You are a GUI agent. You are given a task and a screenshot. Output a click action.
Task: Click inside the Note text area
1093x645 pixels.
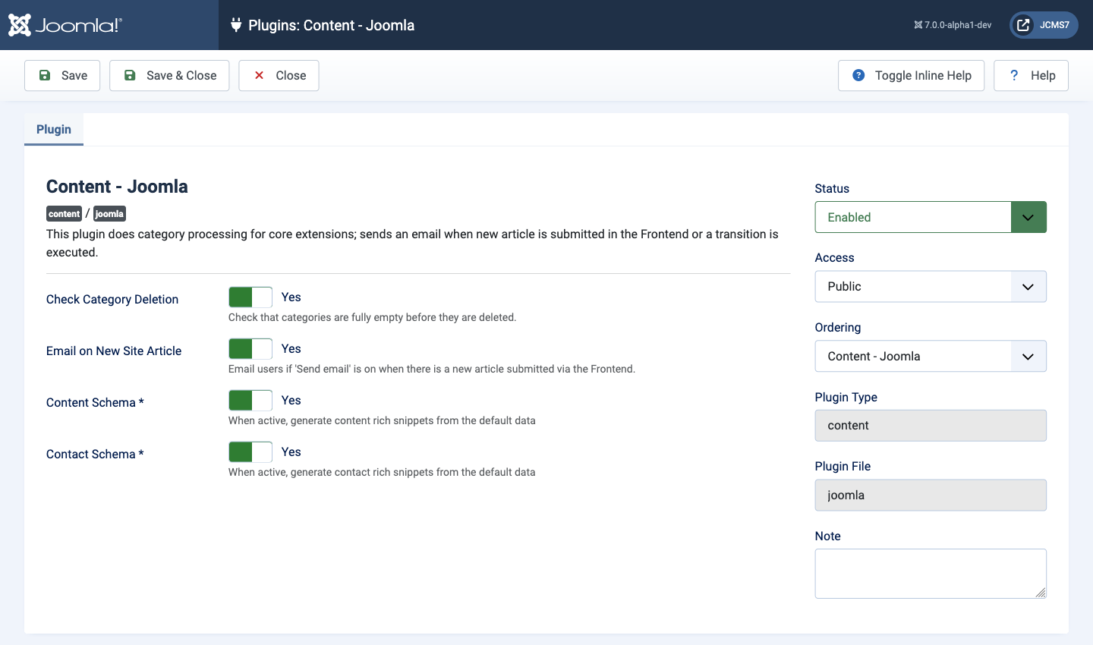pos(931,574)
